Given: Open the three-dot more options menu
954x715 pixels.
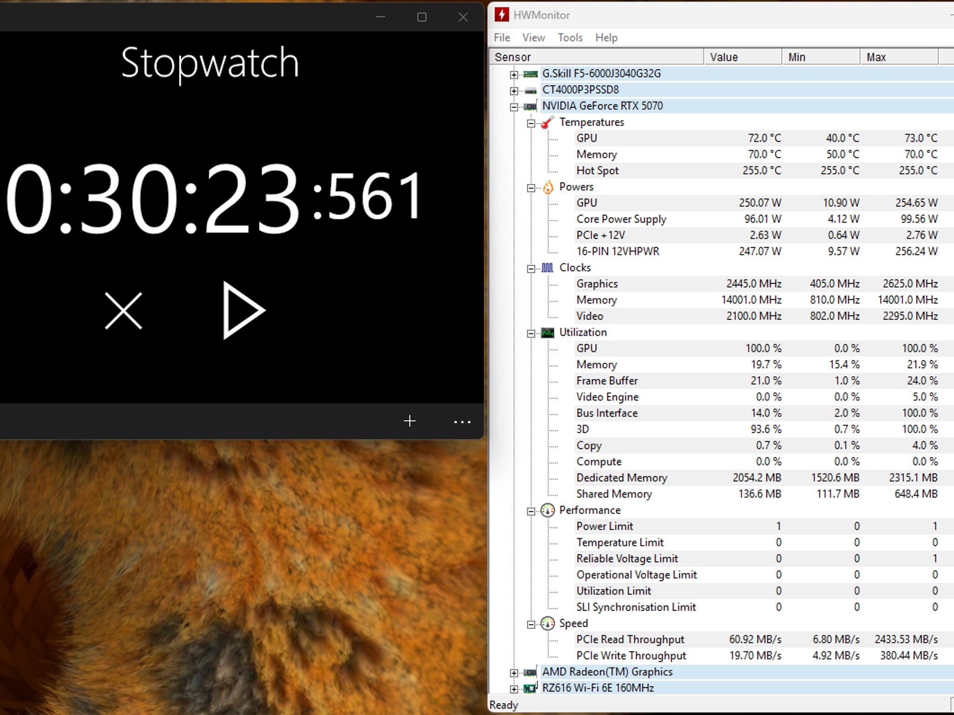Looking at the screenshot, I should (462, 422).
